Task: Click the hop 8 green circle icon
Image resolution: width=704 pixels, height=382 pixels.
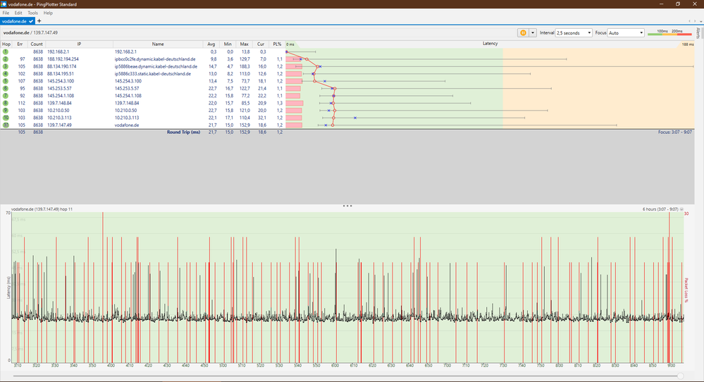Action: coord(6,103)
